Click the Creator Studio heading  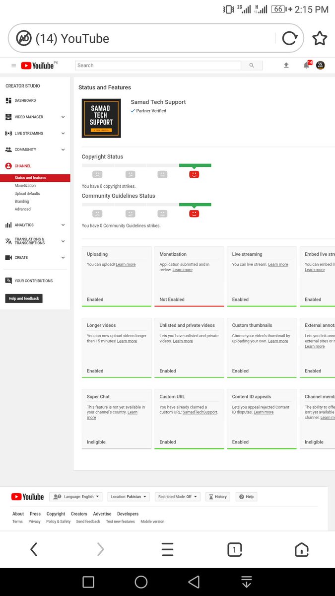[x=23, y=86]
